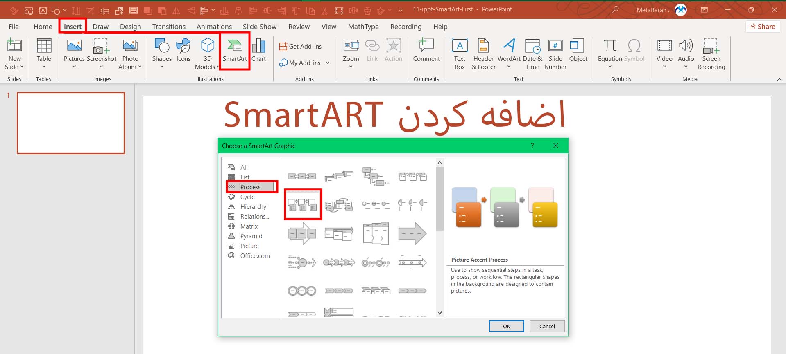Image resolution: width=786 pixels, height=354 pixels.
Task: Open the Slide Show tab
Action: (x=259, y=27)
